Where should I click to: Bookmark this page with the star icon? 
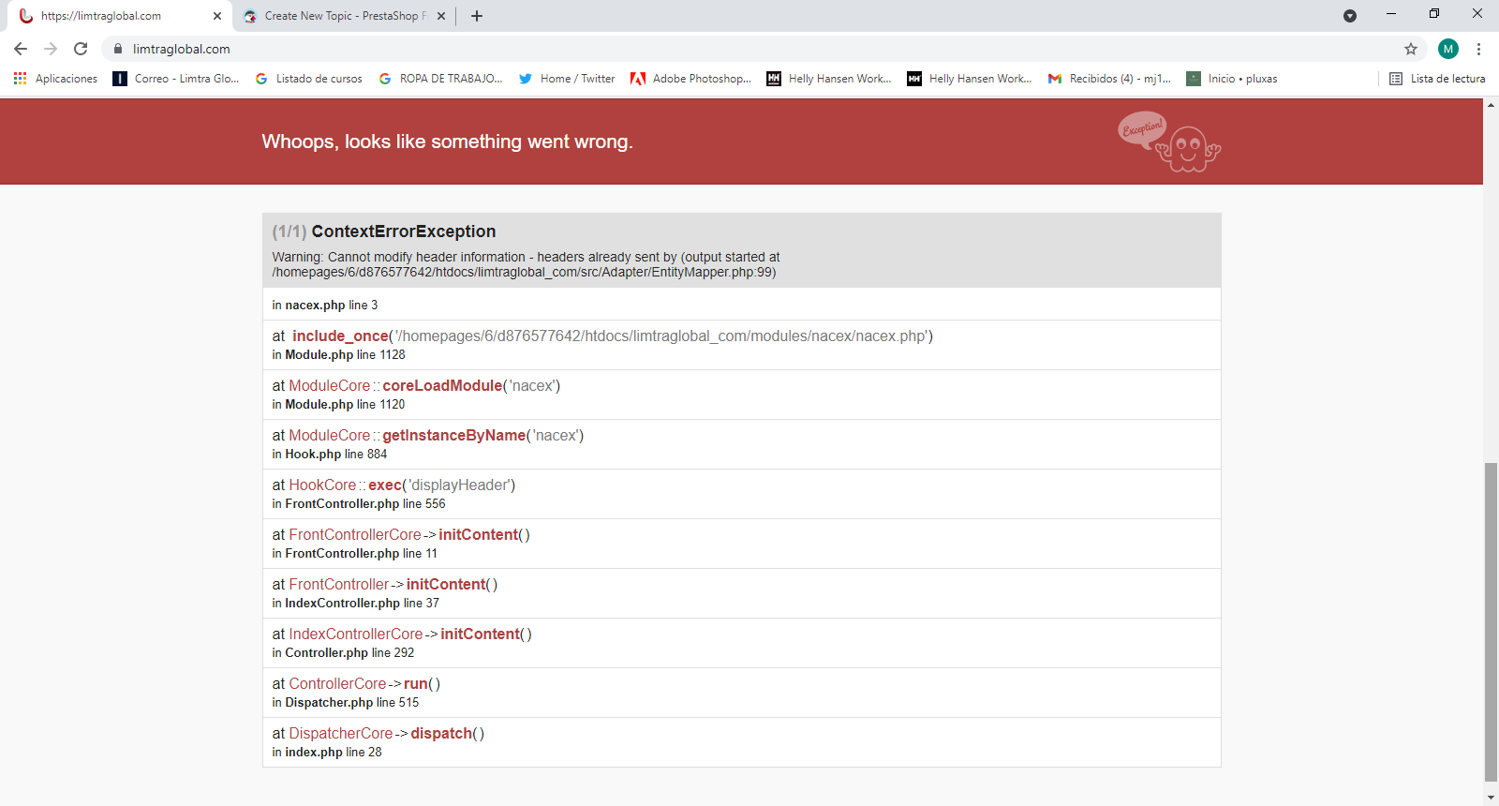point(1411,49)
